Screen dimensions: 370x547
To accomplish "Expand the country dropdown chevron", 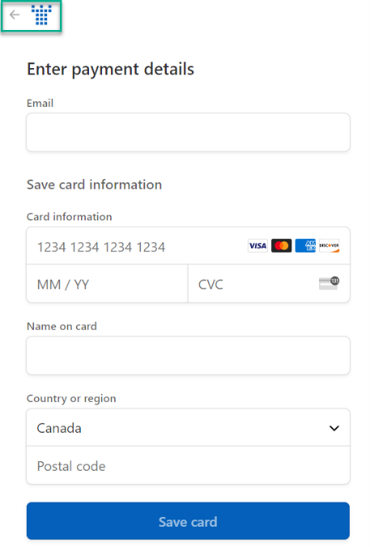I will coord(334,428).
